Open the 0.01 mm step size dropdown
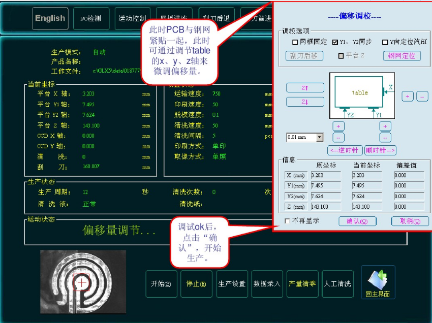 click(x=320, y=137)
